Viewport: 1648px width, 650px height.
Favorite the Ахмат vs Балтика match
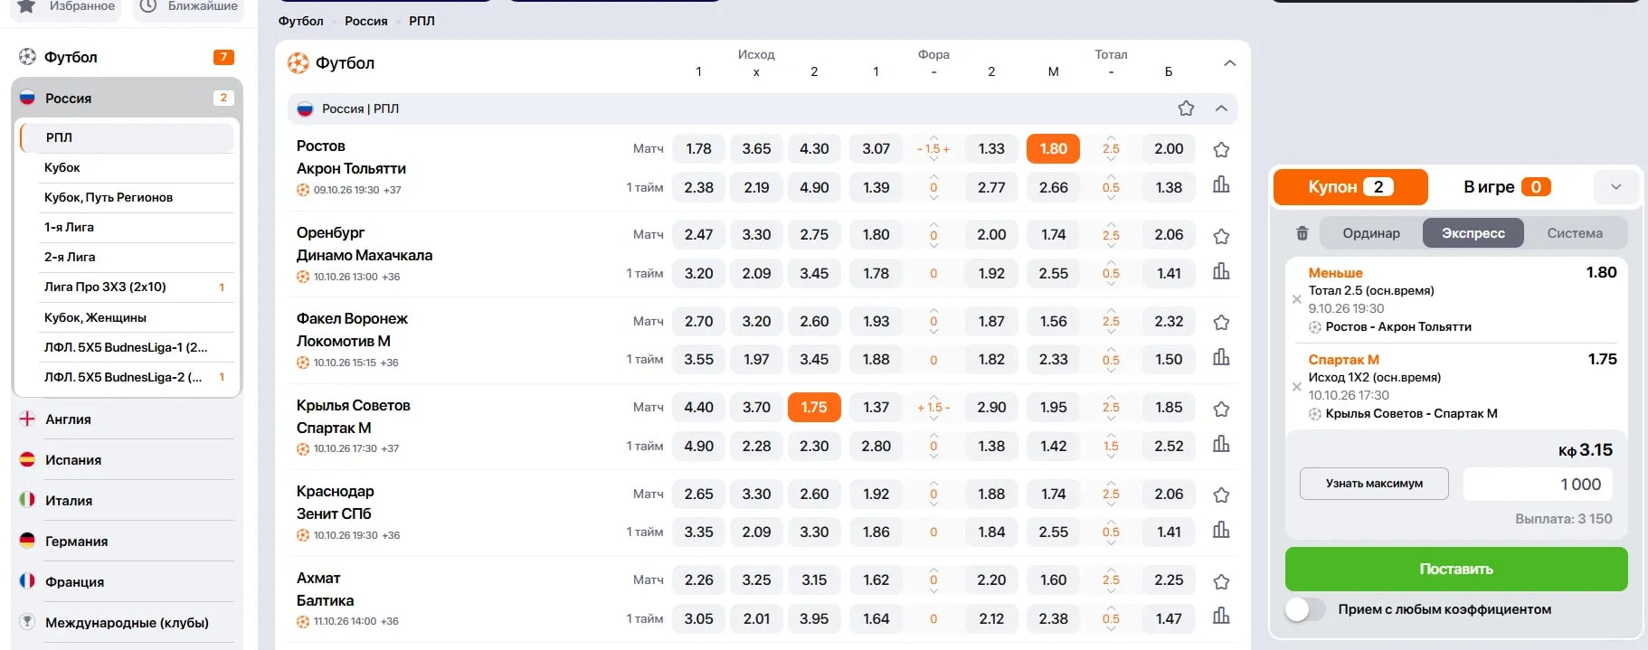[x=1221, y=582]
